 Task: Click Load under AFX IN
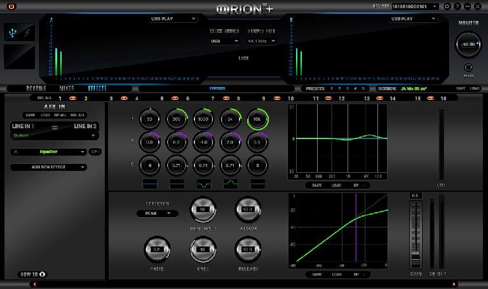[45, 115]
